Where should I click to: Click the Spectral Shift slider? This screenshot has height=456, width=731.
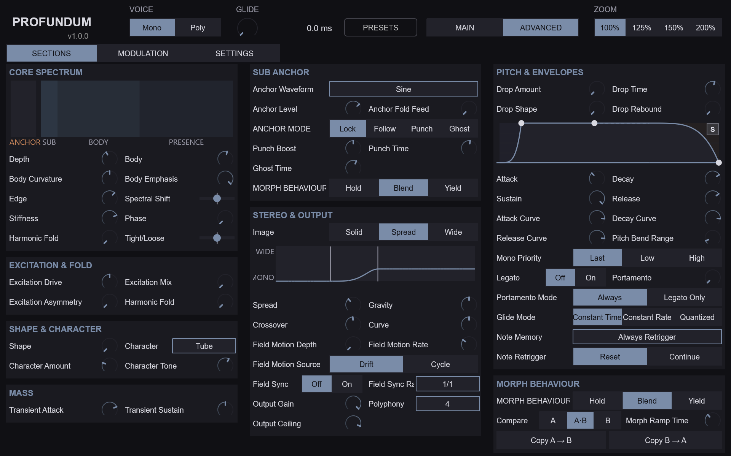pyautogui.click(x=217, y=198)
